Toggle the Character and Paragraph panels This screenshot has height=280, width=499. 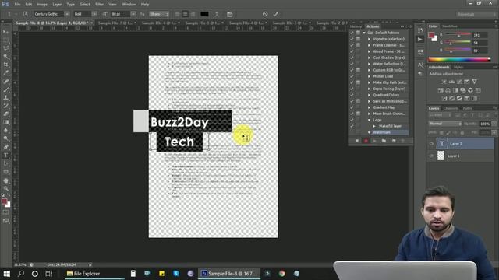click(x=230, y=14)
